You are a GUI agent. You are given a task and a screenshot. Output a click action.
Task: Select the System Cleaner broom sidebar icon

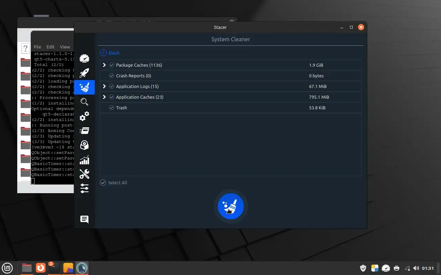[84, 87]
